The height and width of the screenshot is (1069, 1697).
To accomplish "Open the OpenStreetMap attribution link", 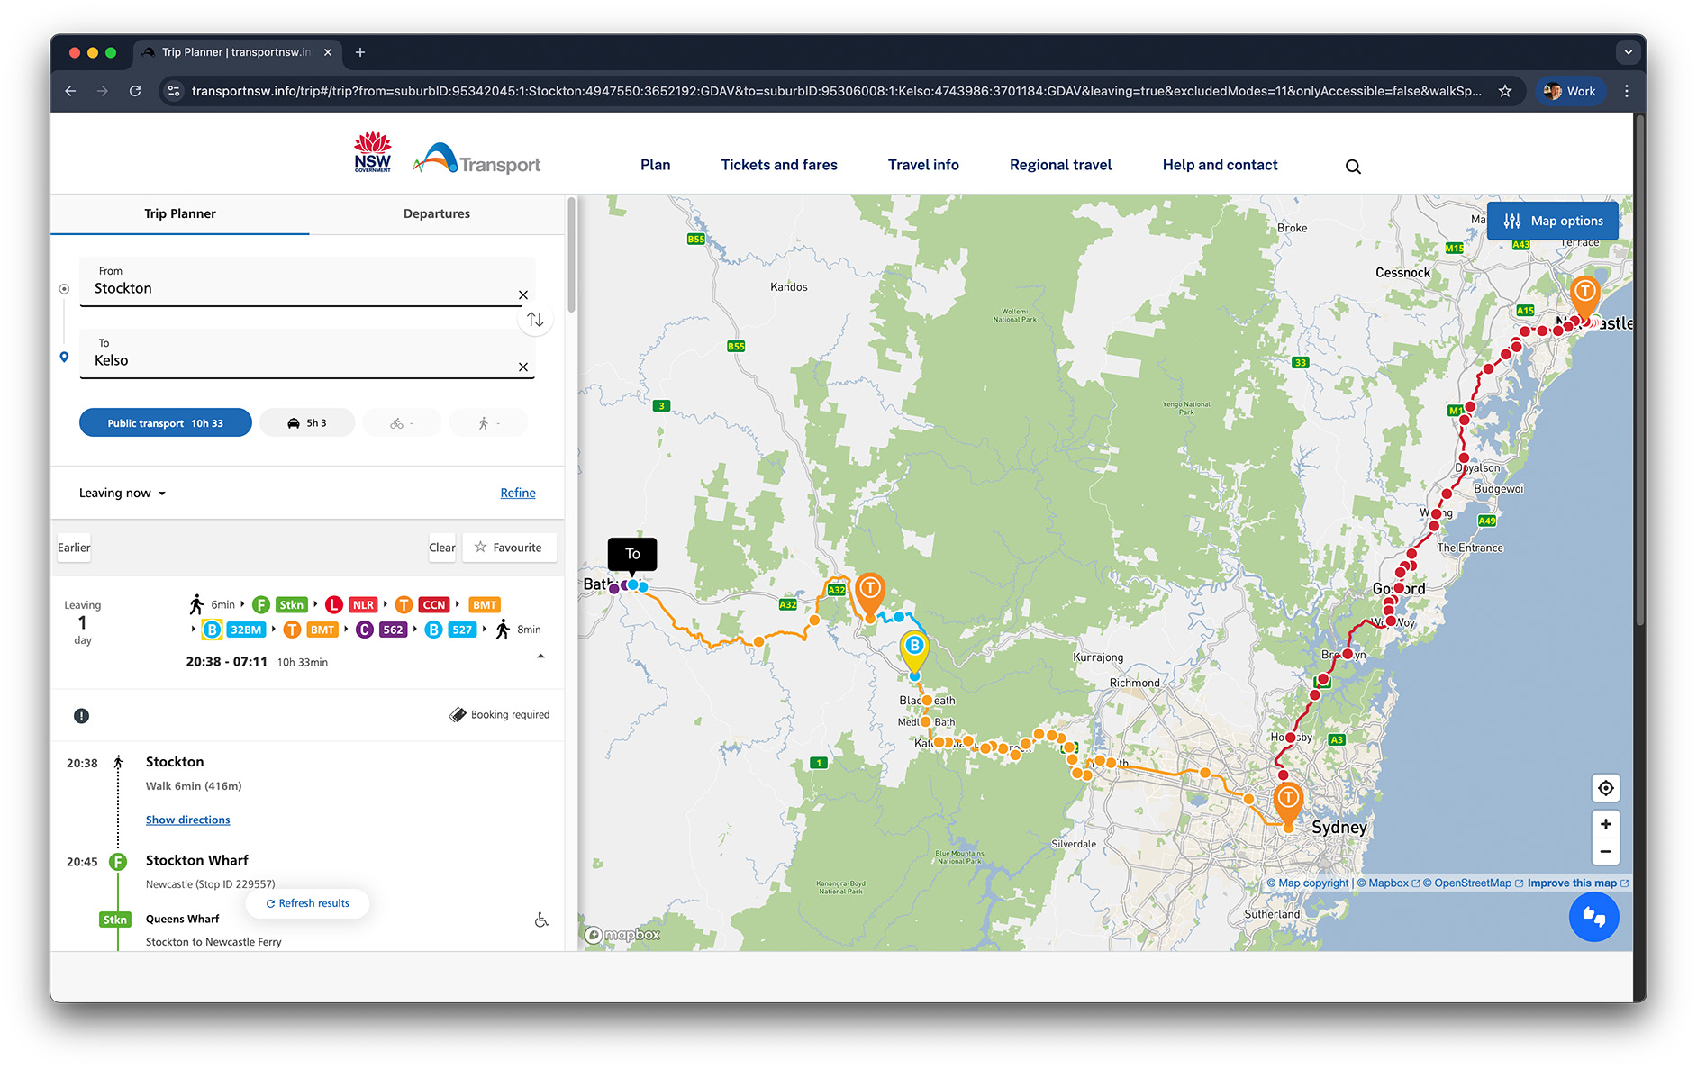I will tap(1473, 883).
